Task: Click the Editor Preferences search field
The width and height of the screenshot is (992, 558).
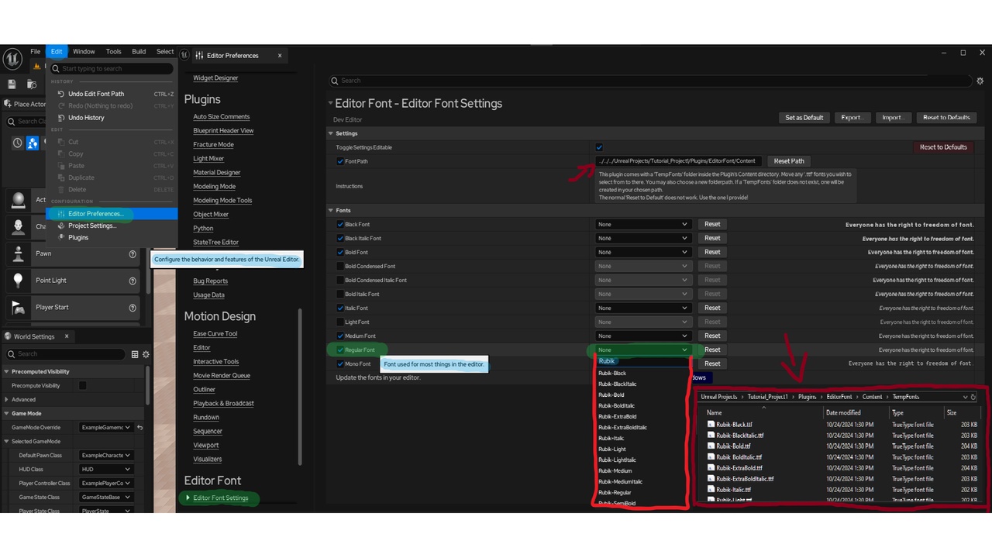Action: (x=650, y=81)
